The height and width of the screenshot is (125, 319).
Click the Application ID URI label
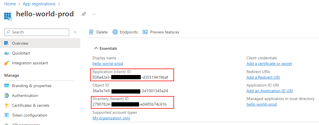coord(263,85)
